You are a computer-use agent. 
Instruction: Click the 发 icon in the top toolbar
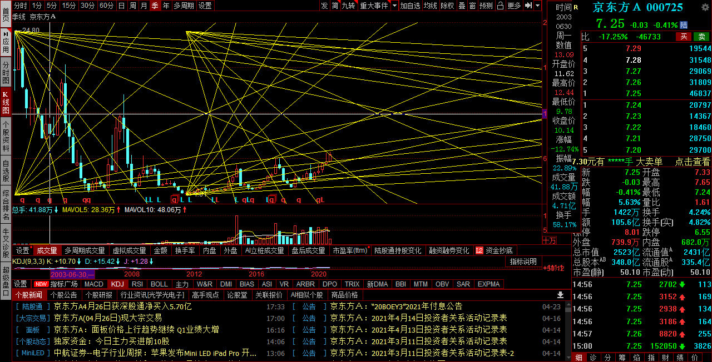[324, 6]
